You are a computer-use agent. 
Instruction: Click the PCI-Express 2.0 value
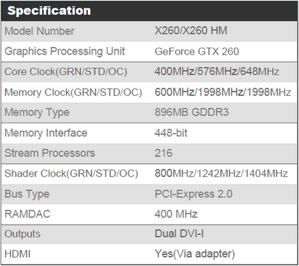(194, 194)
